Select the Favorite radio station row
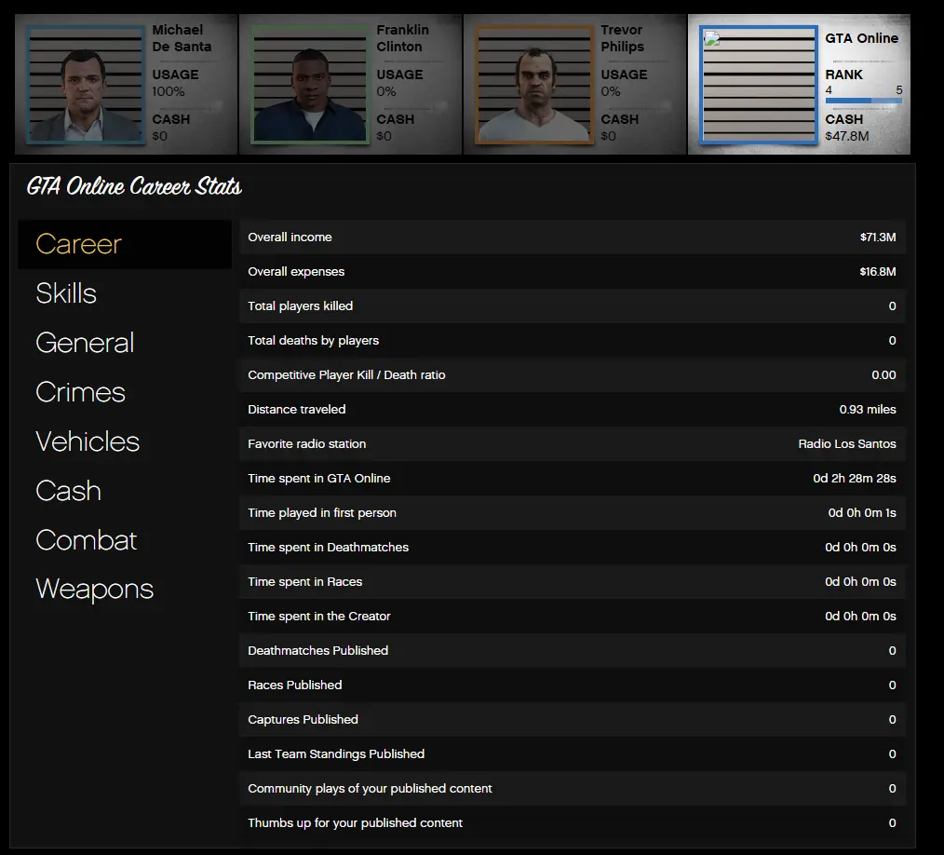 (x=572, y=444)
